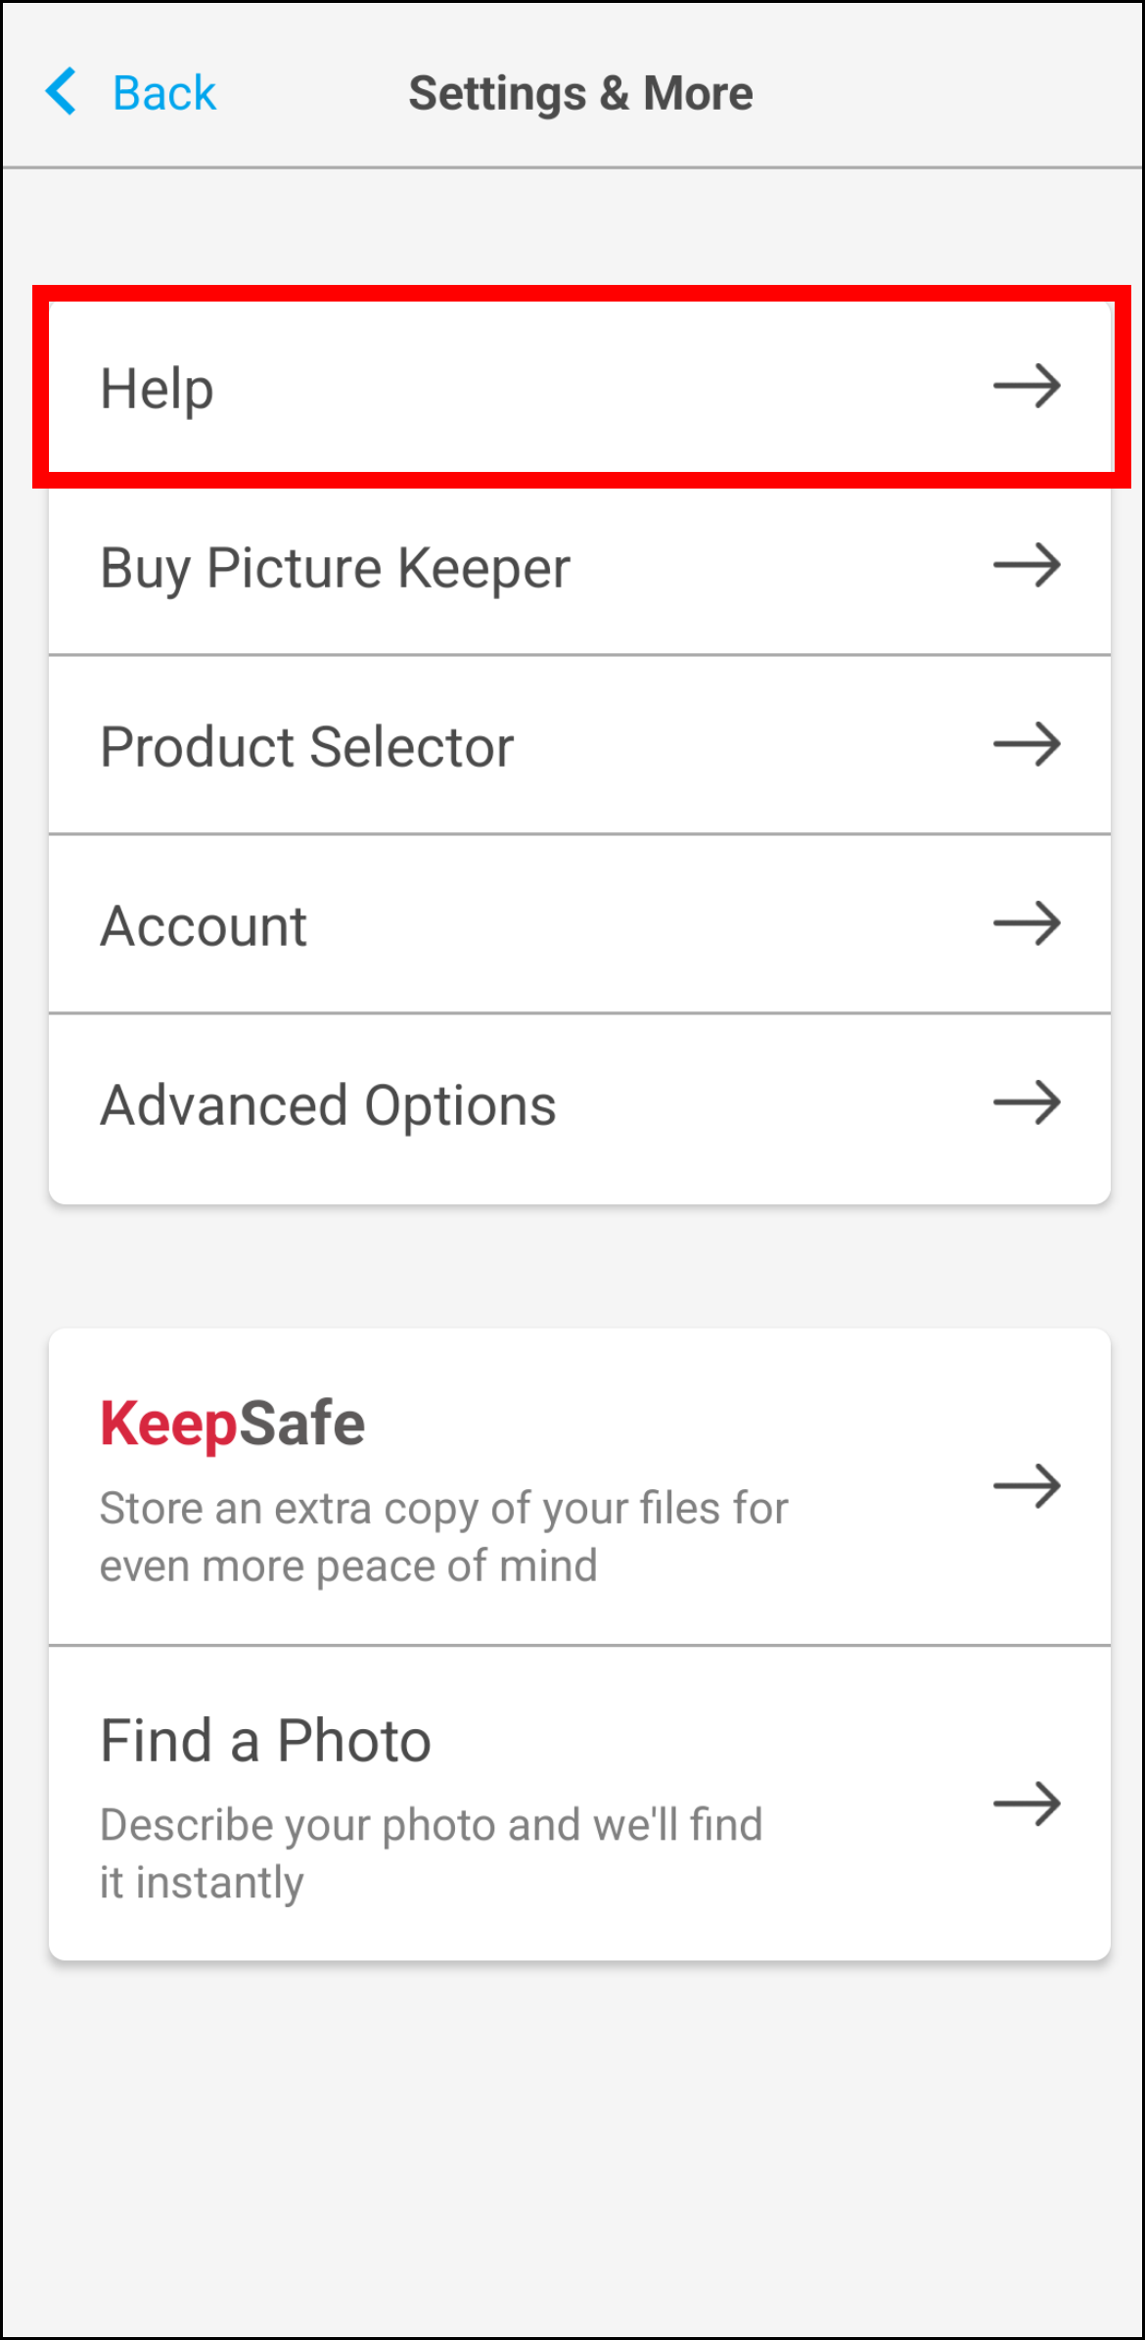Tap the KeepSafe extra copy description text
This screenshot has height=2340, width=1145.
coord(443,1537)
